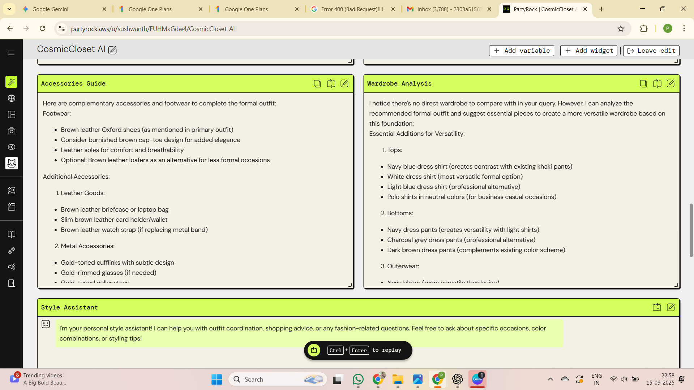Viewport: 694px width, 390px height.
Task: Open the hamburger menu in sidebar
Action: (12, 53)
